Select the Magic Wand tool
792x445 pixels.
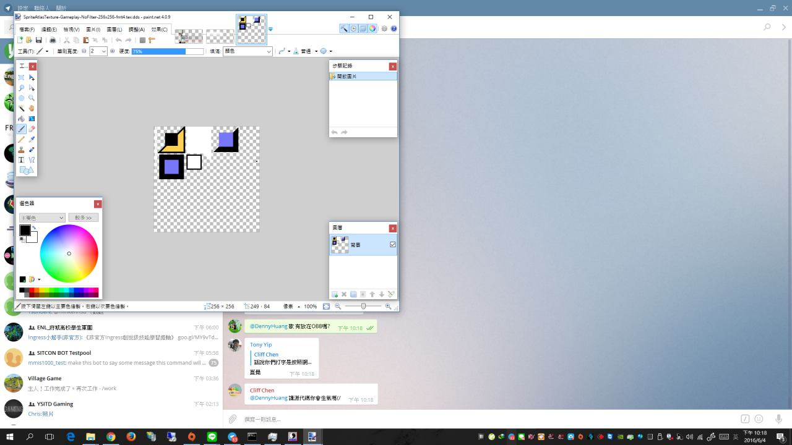[22, 108]
